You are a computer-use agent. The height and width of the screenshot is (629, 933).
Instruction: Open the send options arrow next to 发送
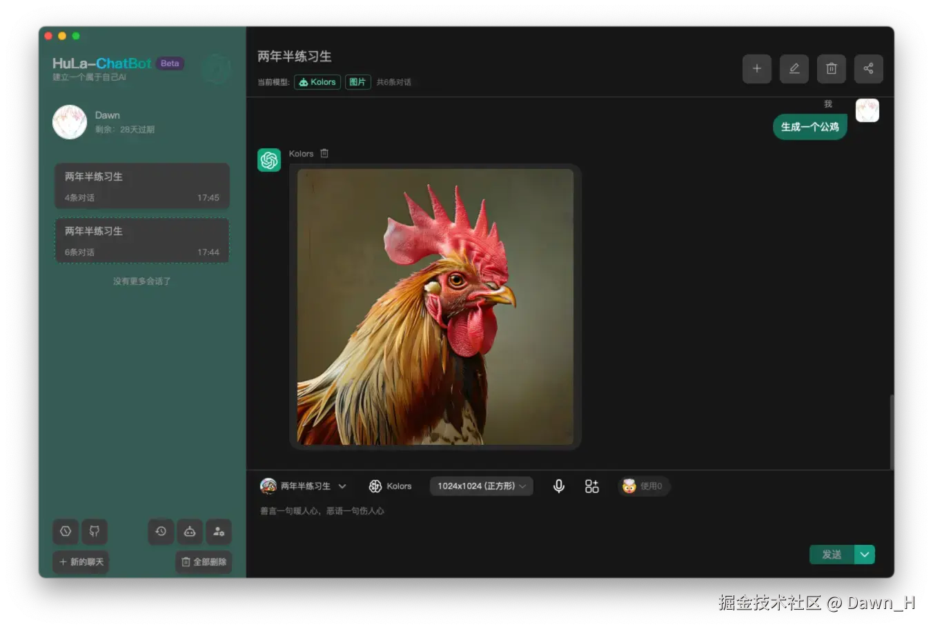tap(865, 555)
